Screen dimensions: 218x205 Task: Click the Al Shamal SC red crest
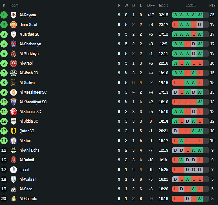tap(13, 112)
